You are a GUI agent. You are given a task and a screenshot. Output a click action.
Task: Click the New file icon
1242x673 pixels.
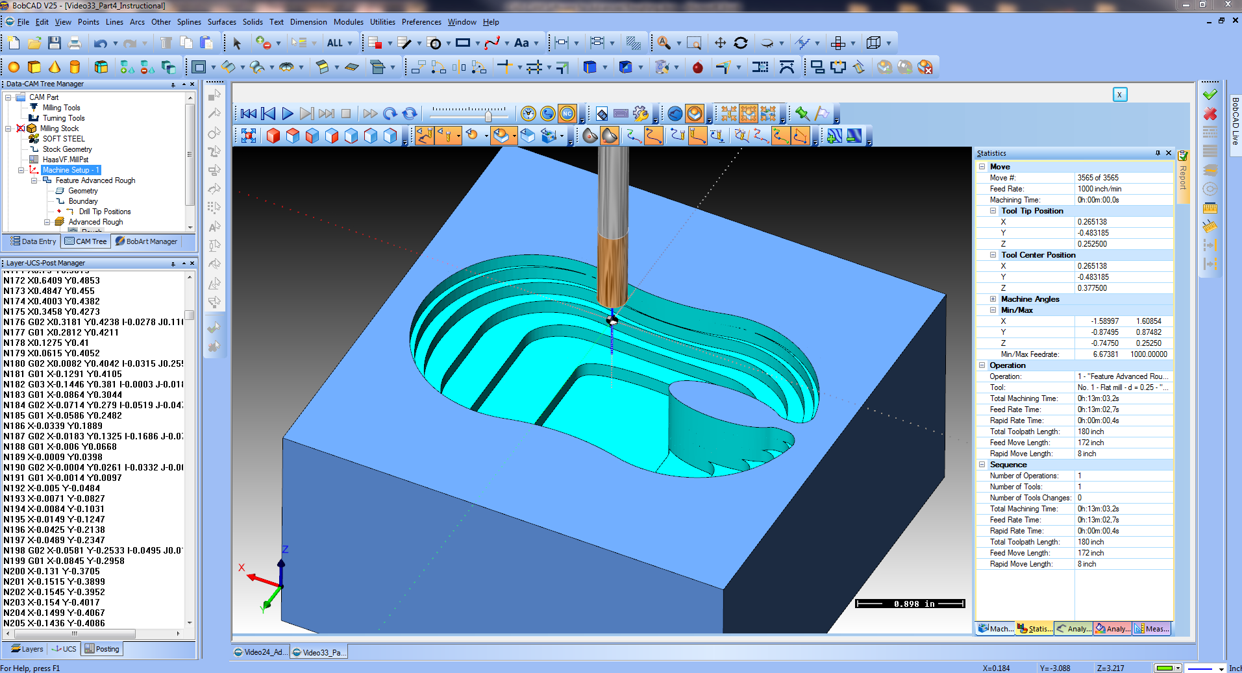click(14, 43)
